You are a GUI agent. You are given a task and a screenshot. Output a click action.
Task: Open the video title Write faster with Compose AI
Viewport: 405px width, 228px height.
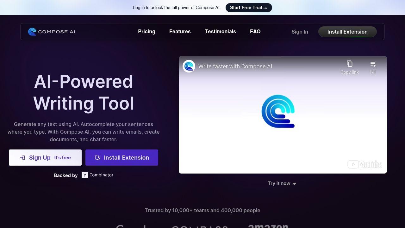point(235,66)
